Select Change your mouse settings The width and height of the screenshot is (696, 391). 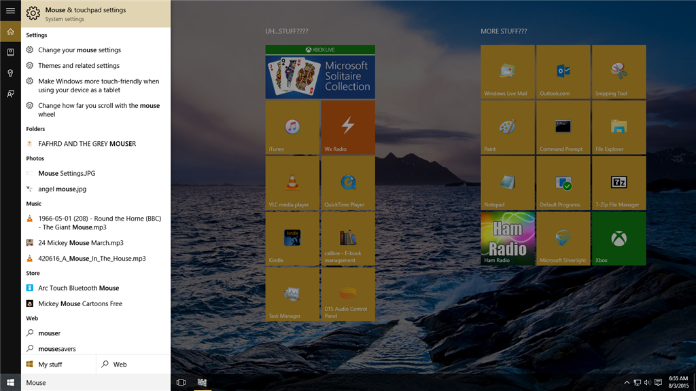coord(96,50)
